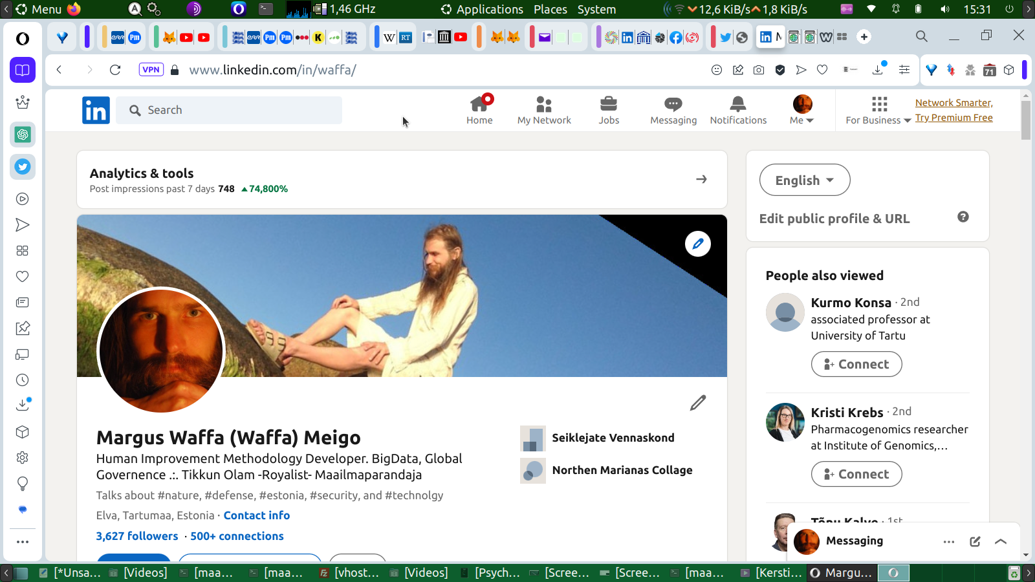Image resolution: width=1035 pixels, height=582 pixels.
Task: Open the Notifications tab
Action: pos(738,110)
